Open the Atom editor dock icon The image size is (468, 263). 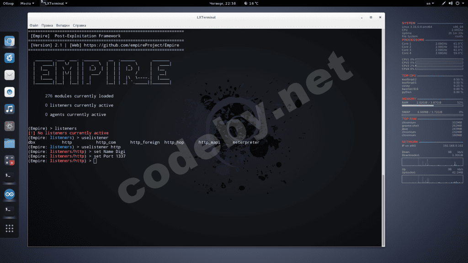pos(10,126)
